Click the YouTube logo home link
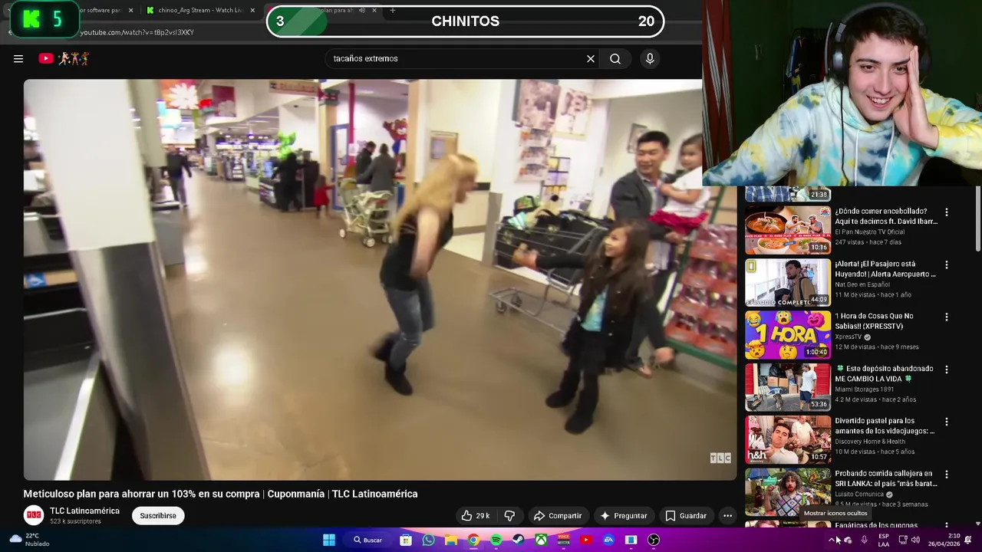 click(x=64, y=58)
